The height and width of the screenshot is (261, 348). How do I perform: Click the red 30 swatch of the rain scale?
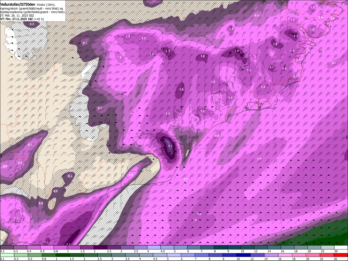coord(341,255)
